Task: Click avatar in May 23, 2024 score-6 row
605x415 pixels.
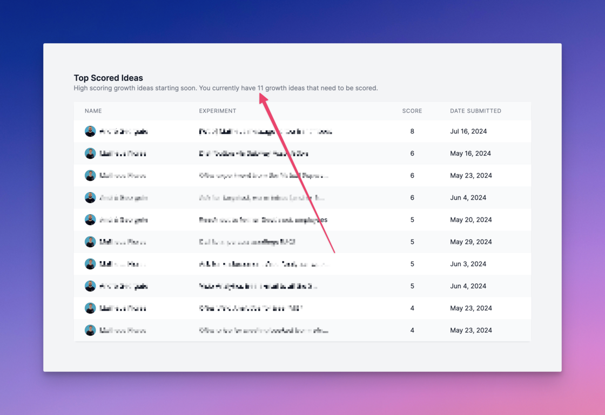Action: (x=90, y=176)
